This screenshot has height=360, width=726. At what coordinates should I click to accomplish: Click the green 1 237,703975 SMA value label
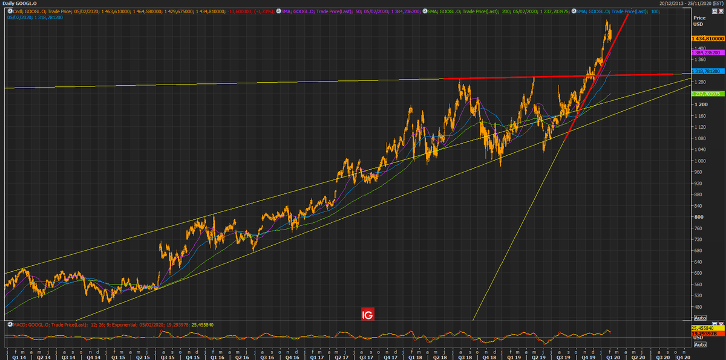(x=708, y=94)
